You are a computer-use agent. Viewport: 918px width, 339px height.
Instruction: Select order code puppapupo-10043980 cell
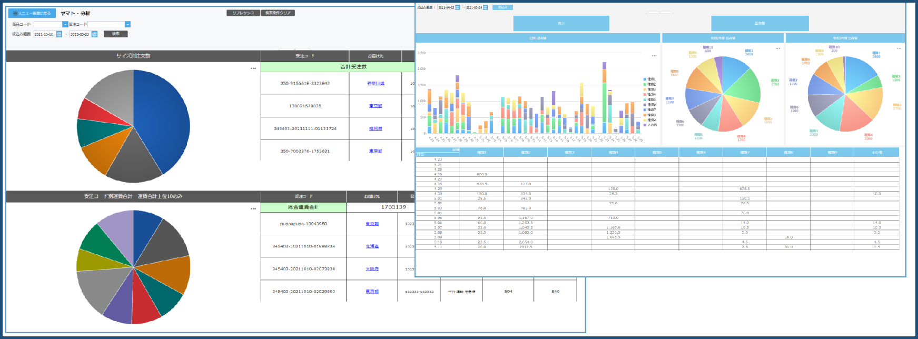pyautogui.click(x=303, y=224)
